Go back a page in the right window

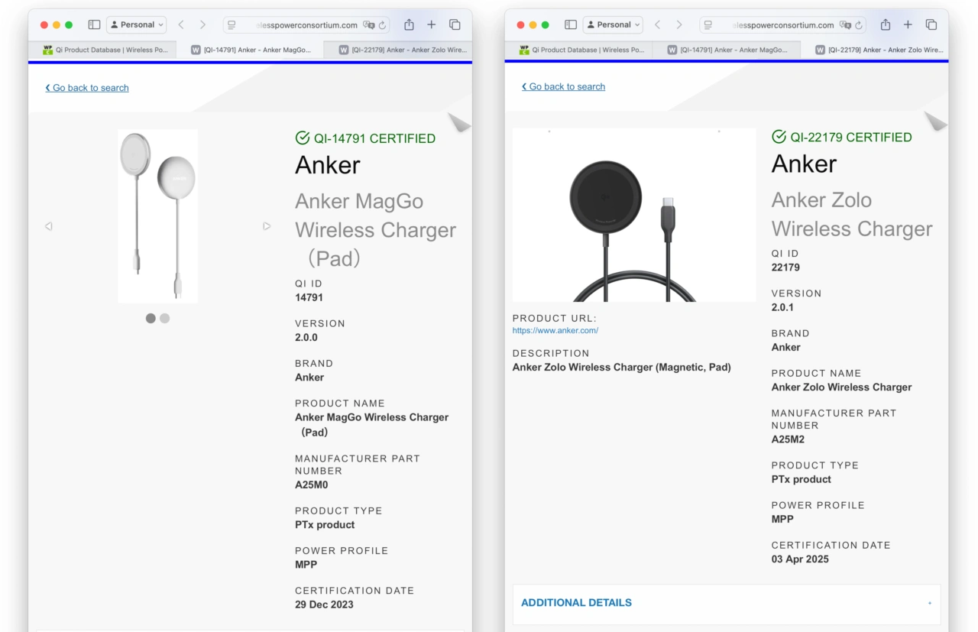657,24
